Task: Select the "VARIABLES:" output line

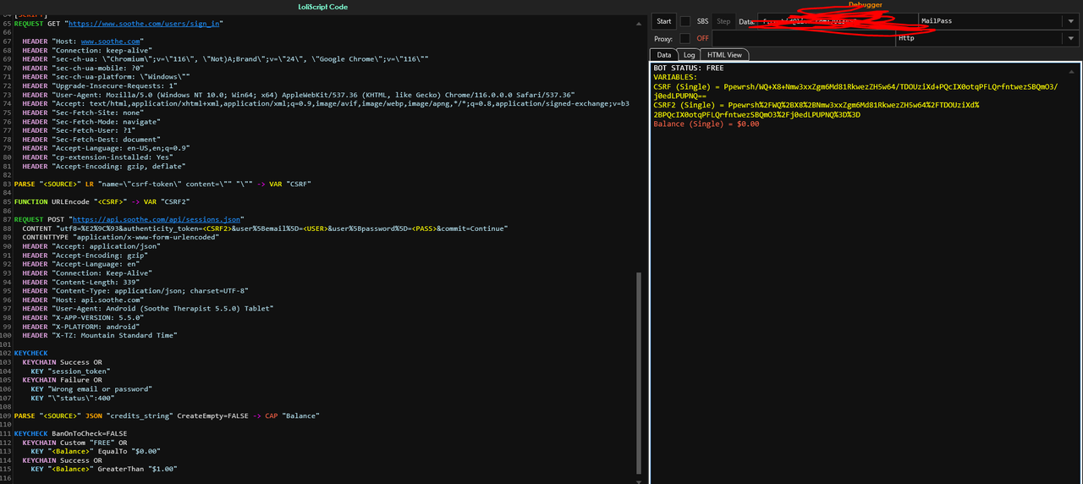Action: click(675, 77)
